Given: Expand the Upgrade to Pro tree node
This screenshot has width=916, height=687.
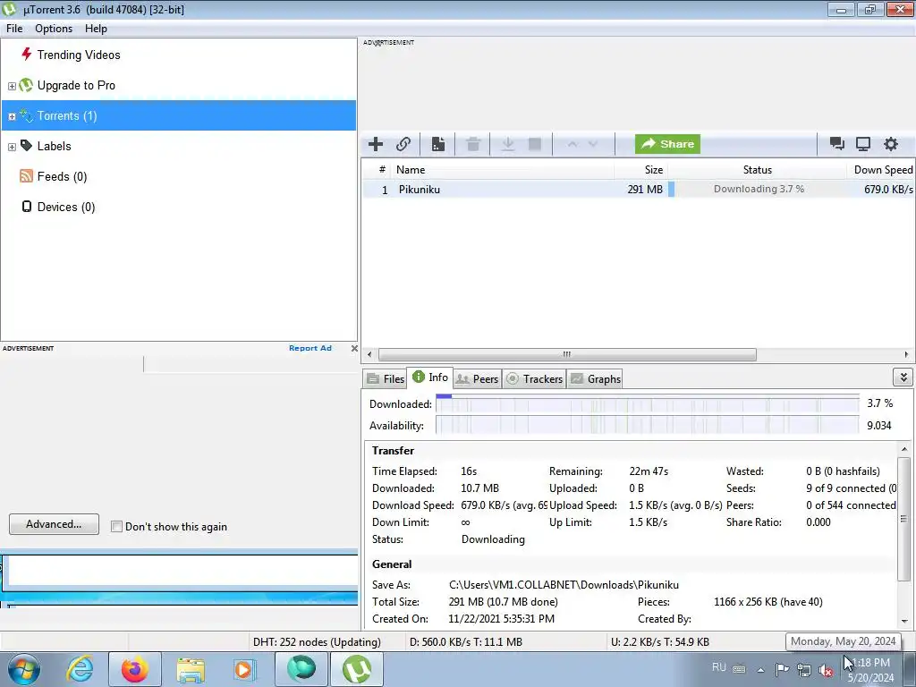Looking at the screenshot, I should (12, 86).
